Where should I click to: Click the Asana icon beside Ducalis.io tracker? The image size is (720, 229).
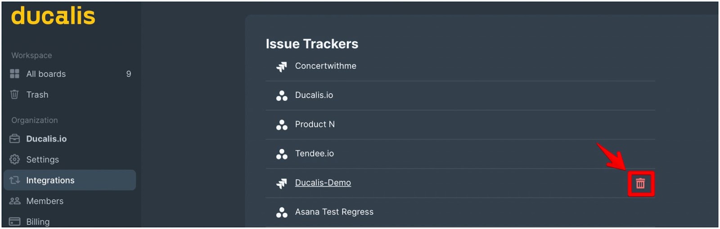282,96
